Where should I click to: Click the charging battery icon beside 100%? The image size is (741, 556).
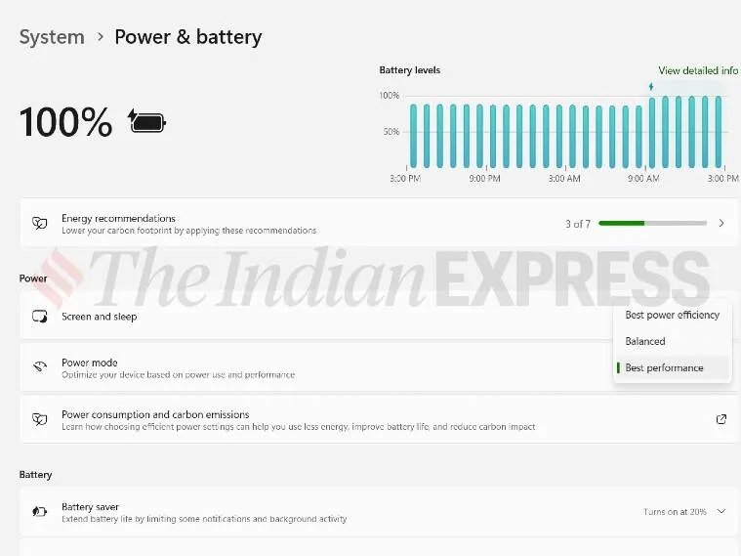click(147, 122)
